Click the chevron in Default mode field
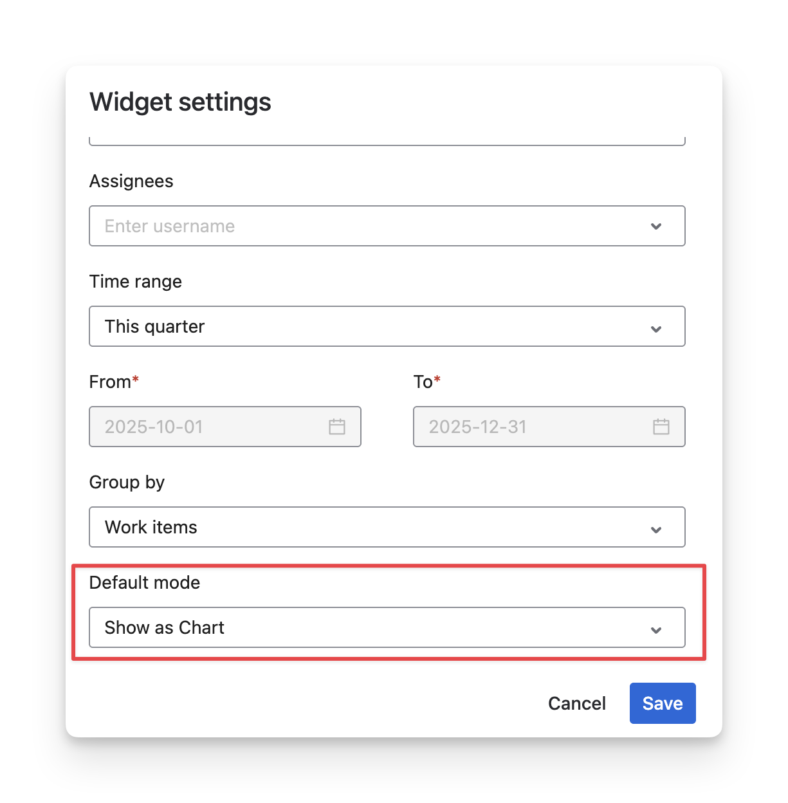Image resolution: width=788 pixels, height=803 pixels. [x=656, y=630]
